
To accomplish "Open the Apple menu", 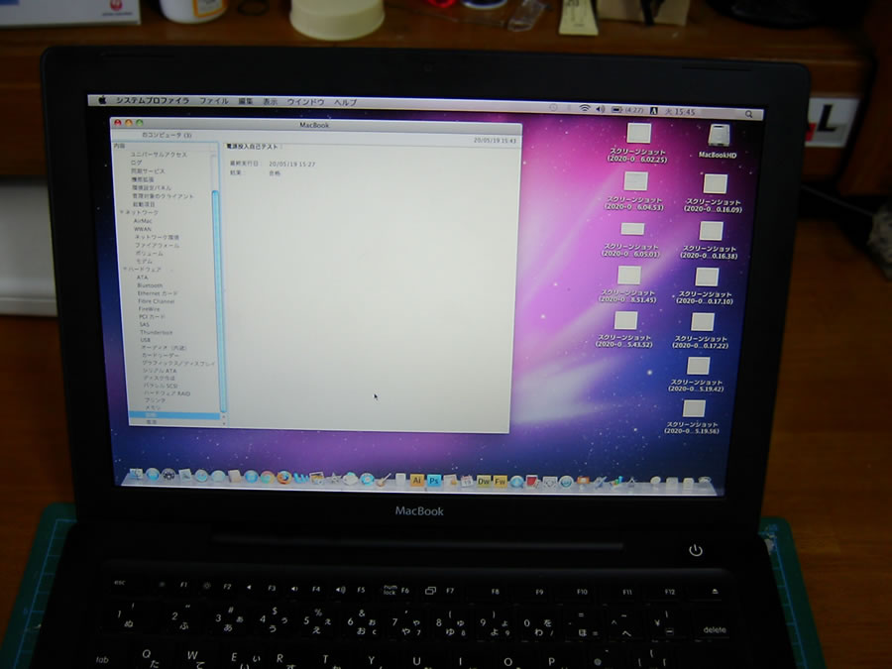I will click(101, 101).
